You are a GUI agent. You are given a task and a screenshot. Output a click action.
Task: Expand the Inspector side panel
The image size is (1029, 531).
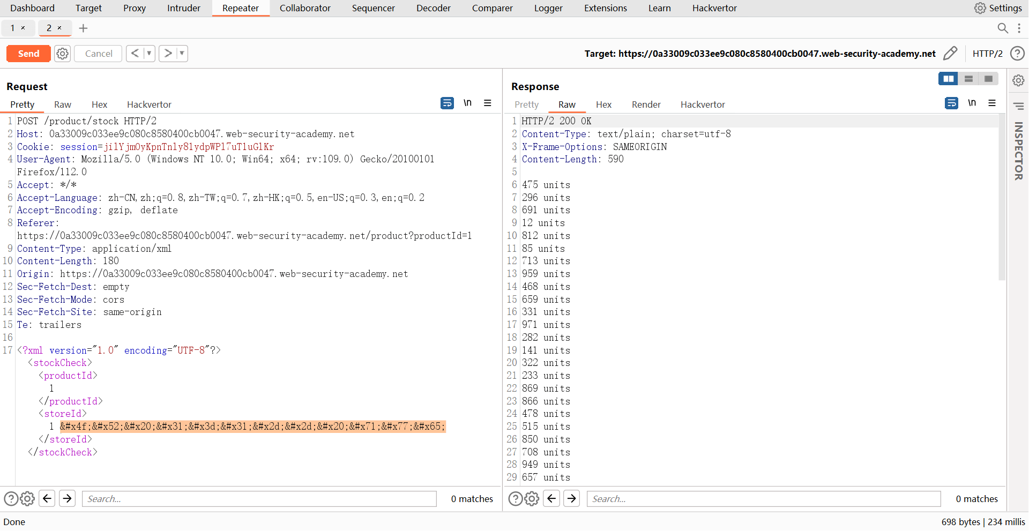coord(1018,151)
